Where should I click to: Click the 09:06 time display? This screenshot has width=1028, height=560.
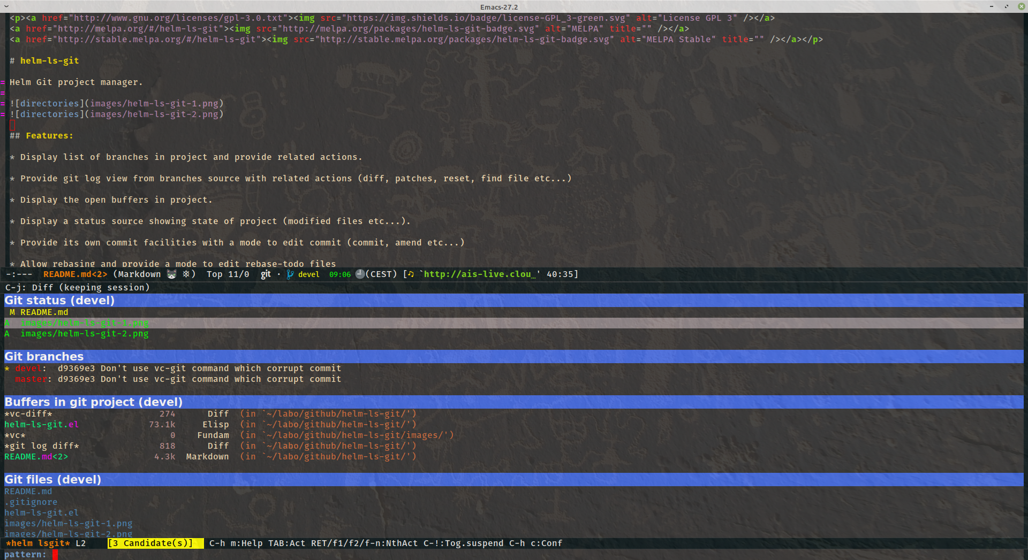tap(340, 274)
